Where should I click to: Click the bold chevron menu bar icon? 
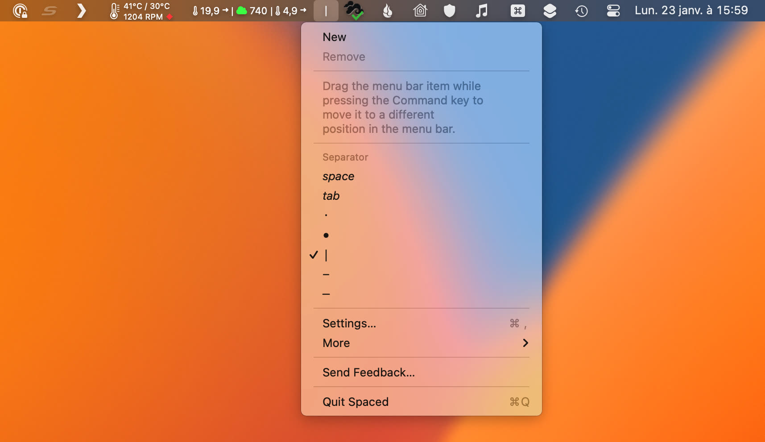point(81,11)
